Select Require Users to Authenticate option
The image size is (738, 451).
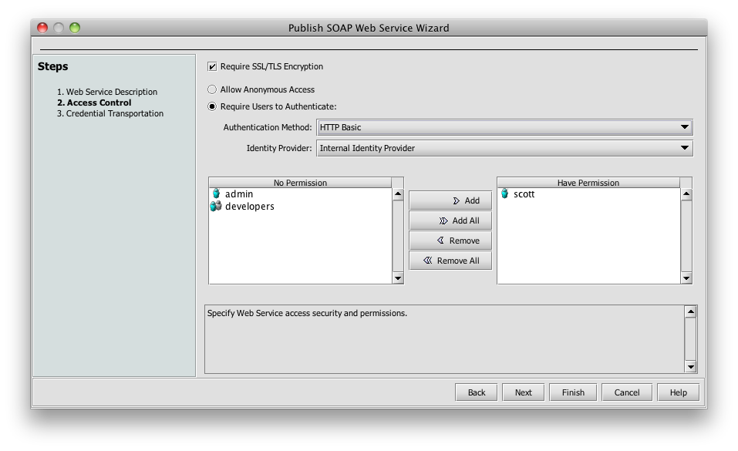(213, 107)
